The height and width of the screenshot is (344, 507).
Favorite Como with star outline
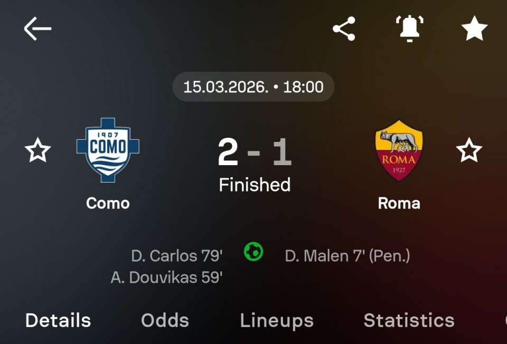click(x=37, y=151)
